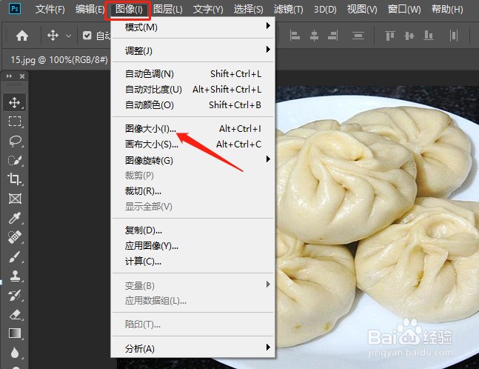Open the 3D(D) menu
The width and height of the screenshot is (479, 369).
325,9
